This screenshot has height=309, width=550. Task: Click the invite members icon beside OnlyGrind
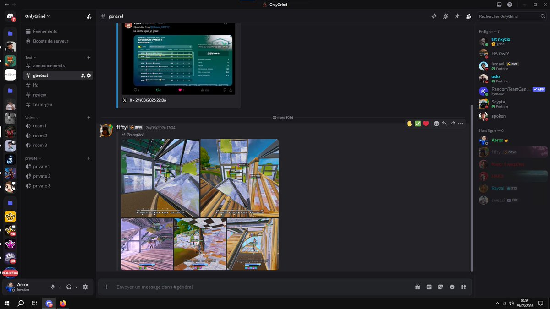tap(89, 16)
